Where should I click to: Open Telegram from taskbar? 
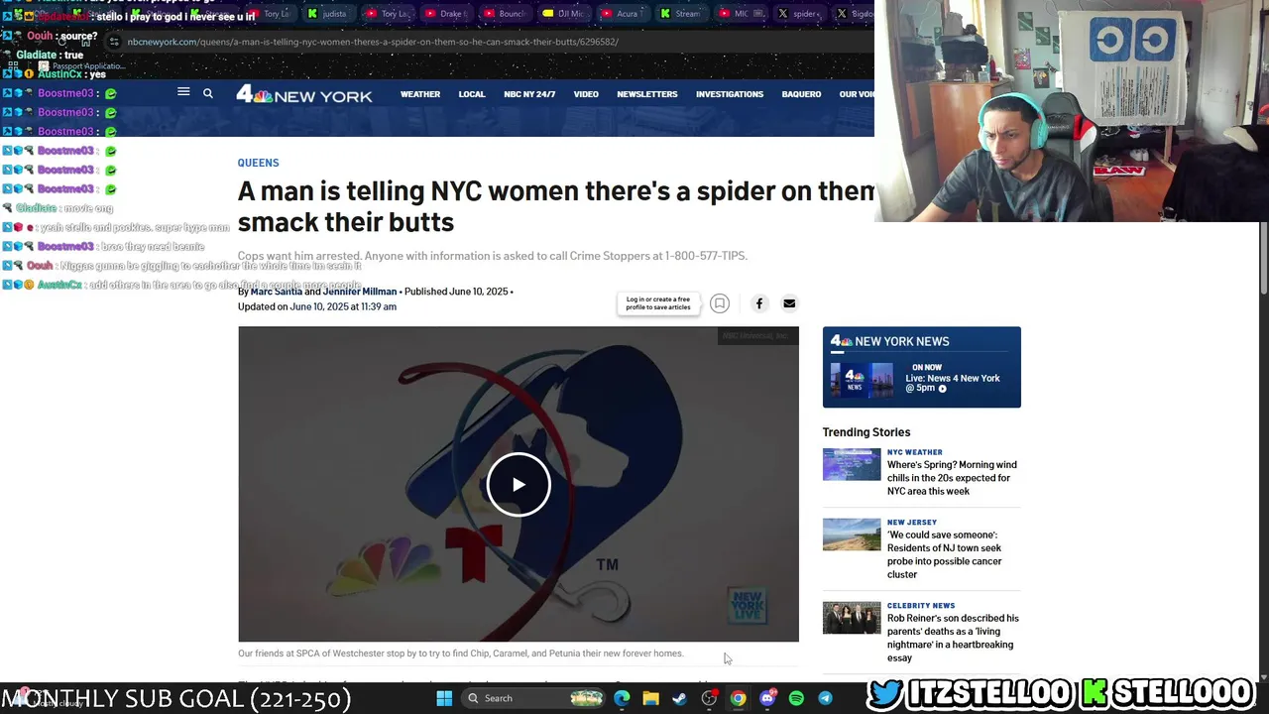[825, 698]
